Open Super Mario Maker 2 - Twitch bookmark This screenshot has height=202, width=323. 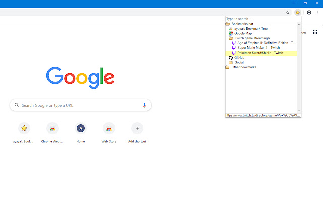(x=258, y=48)
